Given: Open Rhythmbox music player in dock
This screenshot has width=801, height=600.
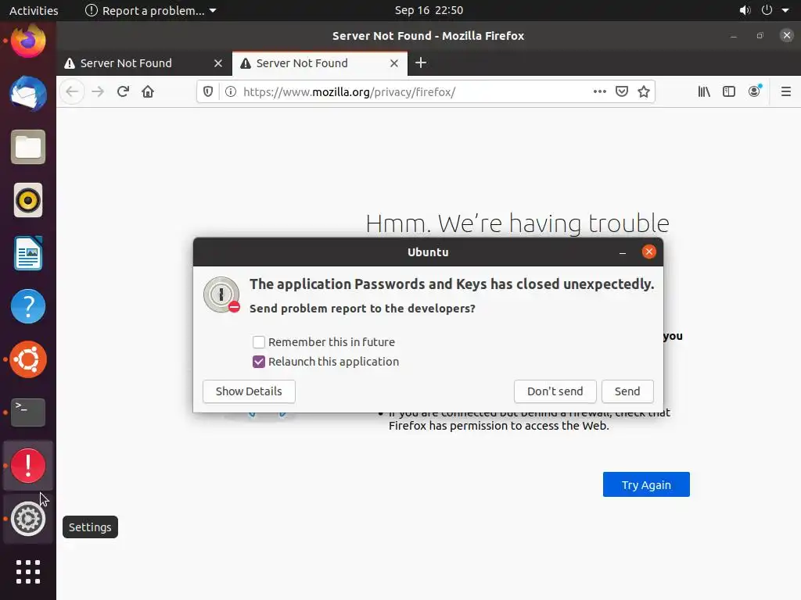Looking at the screenshot, I should (x=28, y=200).
